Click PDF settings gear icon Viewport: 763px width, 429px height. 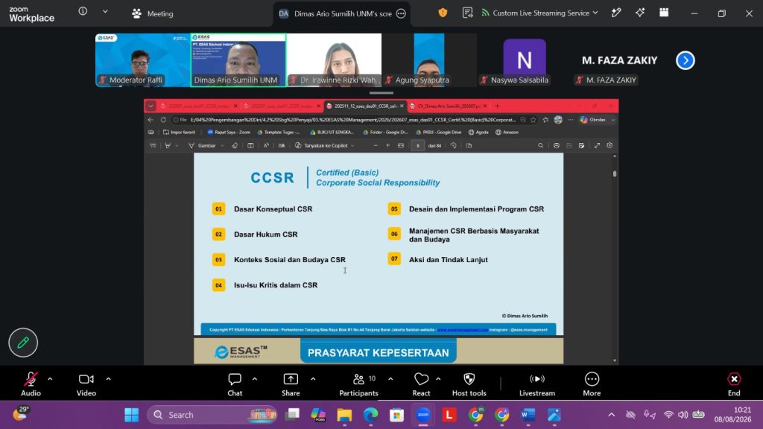pyautogui.click(x=610, y=145)
